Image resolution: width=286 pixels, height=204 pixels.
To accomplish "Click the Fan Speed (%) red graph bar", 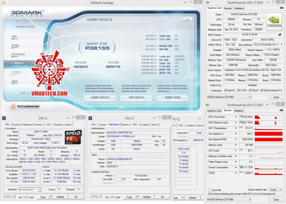I will (x=269, y=134).
